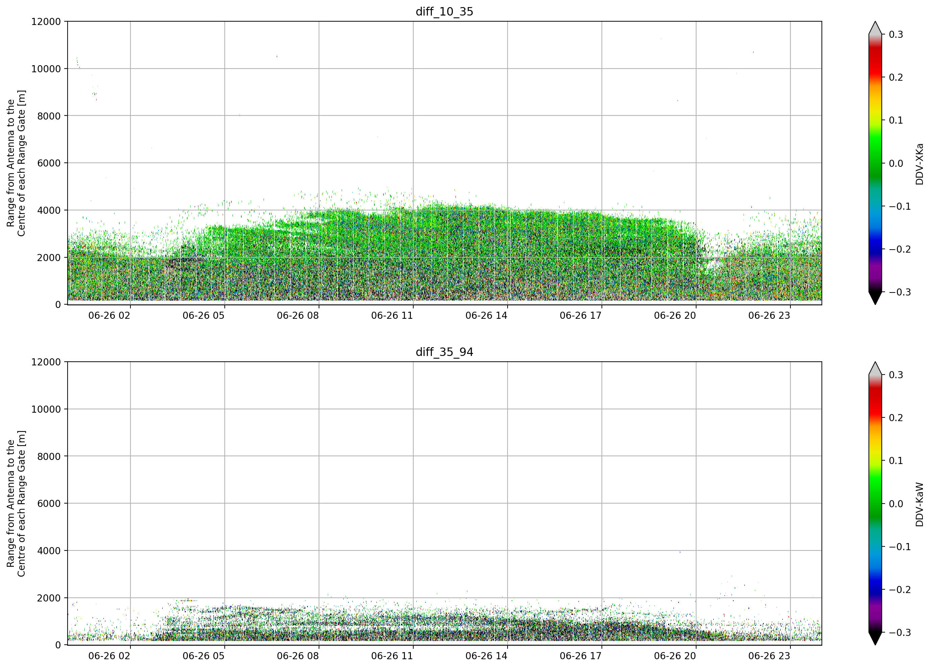Click the 06-26 14 x-tick under diff_10_35
The image size is (931, 668).
click(486, 315)
